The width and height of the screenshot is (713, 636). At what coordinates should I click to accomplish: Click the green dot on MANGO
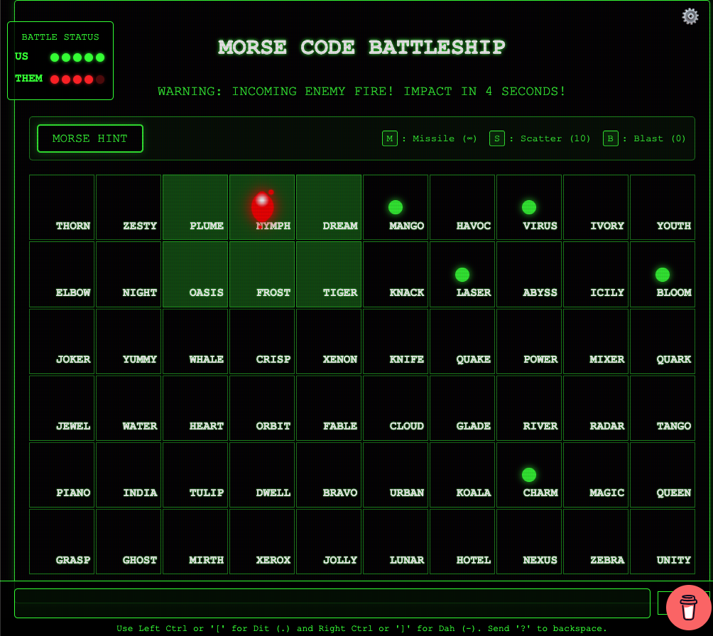click(x=396, y=207)
